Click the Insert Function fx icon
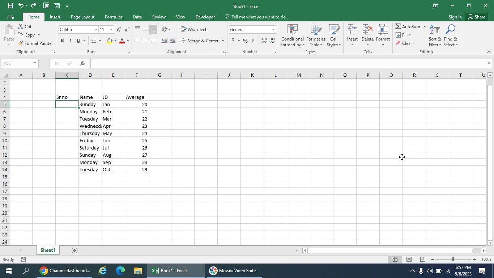494x278 pixels. tap(82, 63)
